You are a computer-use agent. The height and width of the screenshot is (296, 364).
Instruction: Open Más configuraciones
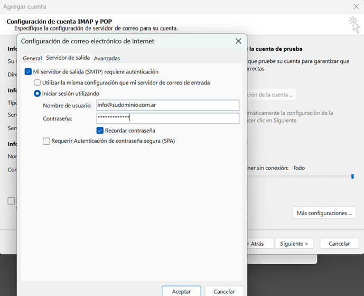[x=324, y=213]
